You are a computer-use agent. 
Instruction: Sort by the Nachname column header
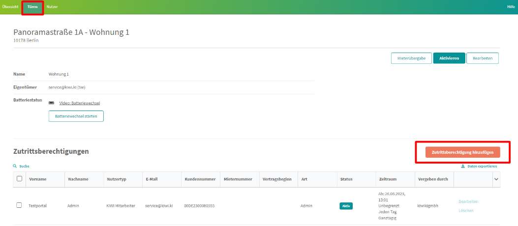78,179
